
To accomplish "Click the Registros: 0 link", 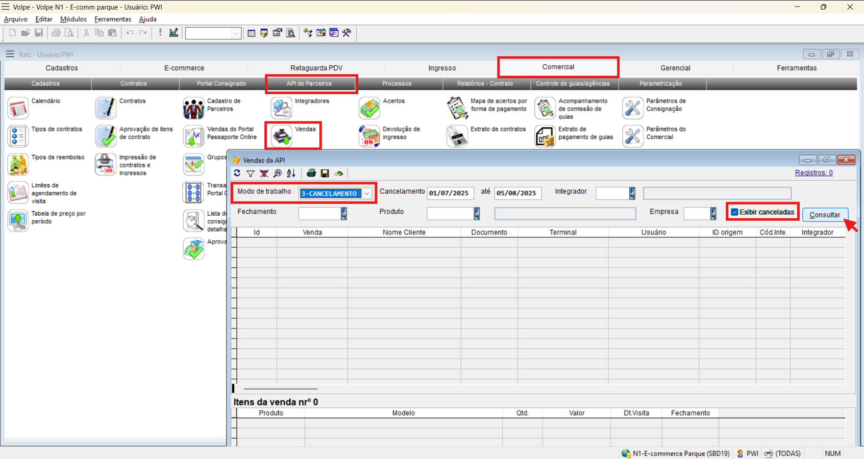I will (x=813, y=173).
